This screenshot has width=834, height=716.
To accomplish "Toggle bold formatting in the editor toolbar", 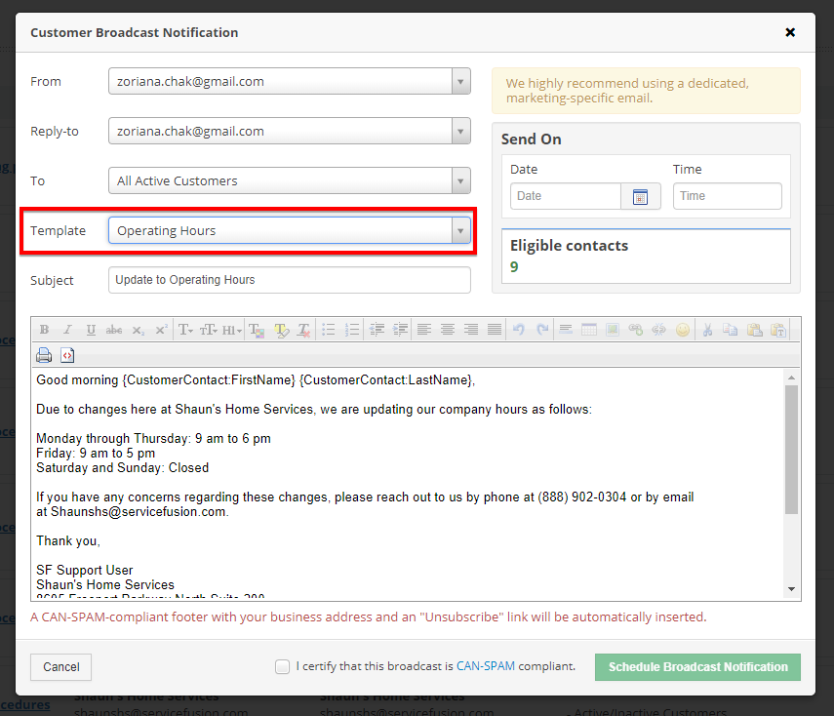I will (x=45, y=330).
